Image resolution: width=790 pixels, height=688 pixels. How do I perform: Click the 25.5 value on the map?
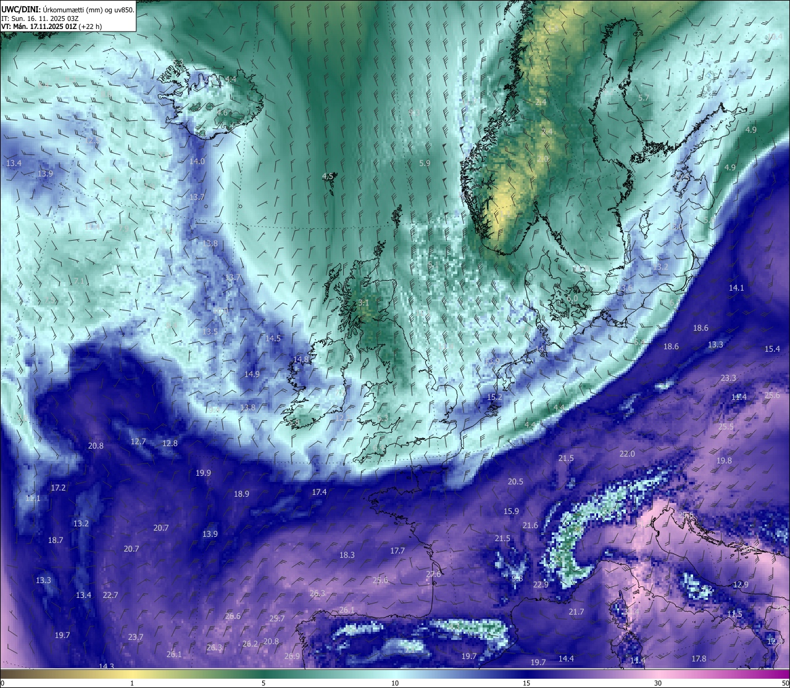[x=726, y=427]
